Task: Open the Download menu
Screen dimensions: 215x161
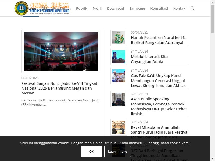Action: [x=115, y=8]
